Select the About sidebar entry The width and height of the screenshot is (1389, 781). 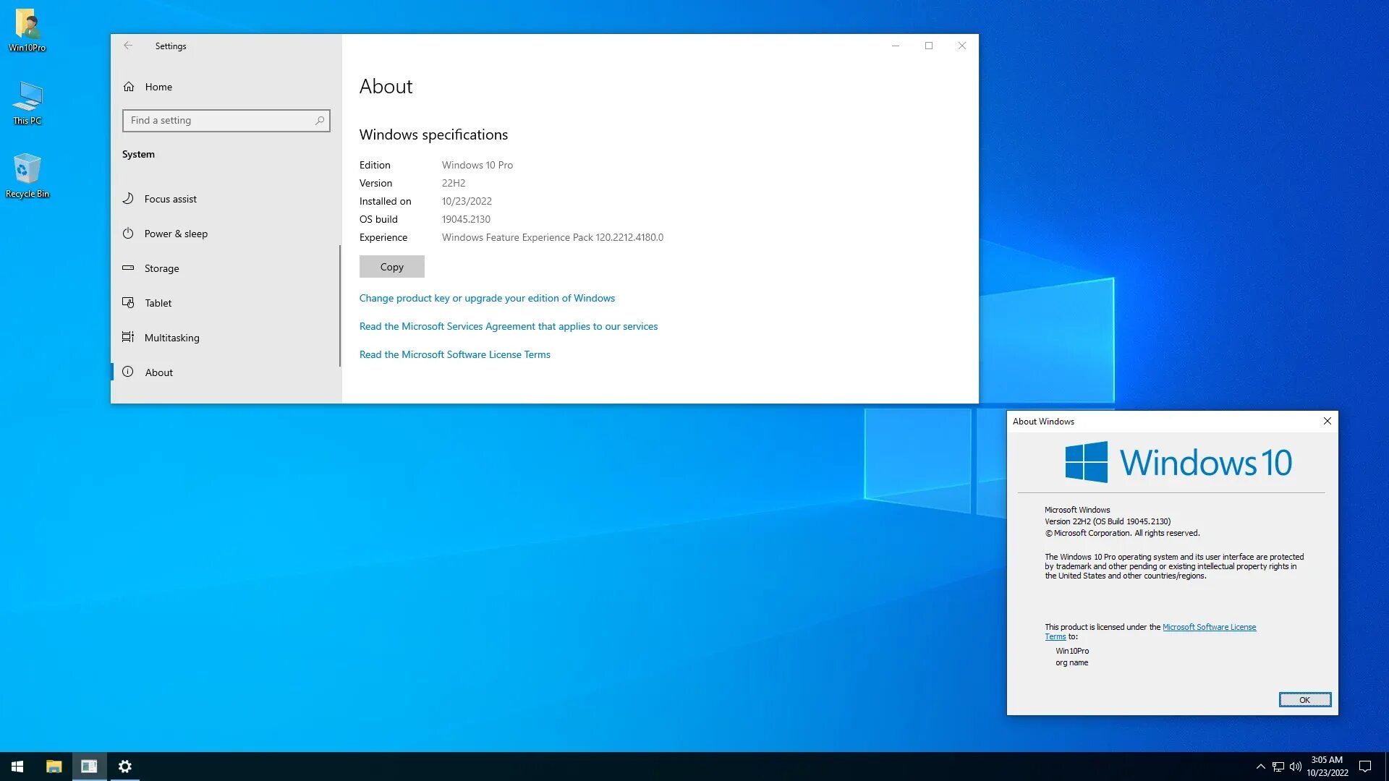click(x=158, y=372)
